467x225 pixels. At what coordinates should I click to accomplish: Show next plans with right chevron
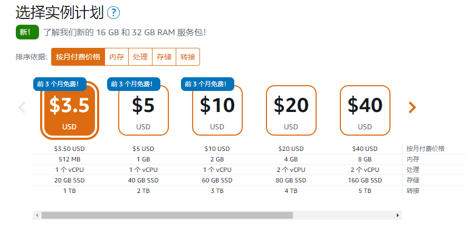point(412,107)
